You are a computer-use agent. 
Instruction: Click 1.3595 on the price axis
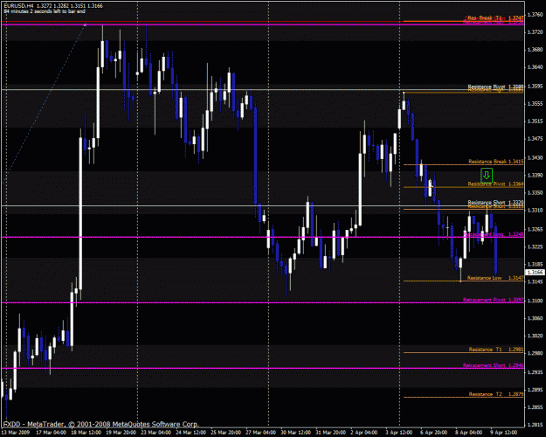click(x=536, y=86)
